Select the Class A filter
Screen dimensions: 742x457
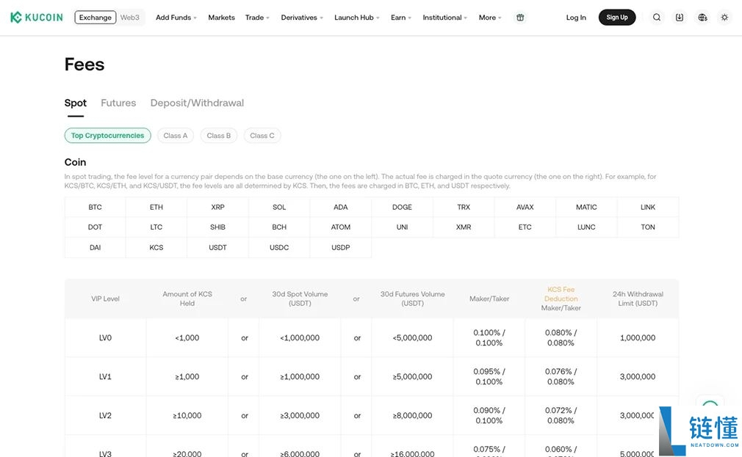click(176, 136)
